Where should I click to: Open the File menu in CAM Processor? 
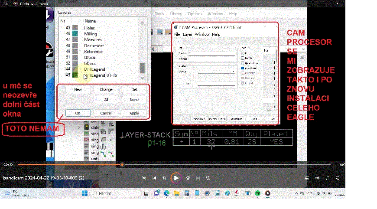coord(177,34)
